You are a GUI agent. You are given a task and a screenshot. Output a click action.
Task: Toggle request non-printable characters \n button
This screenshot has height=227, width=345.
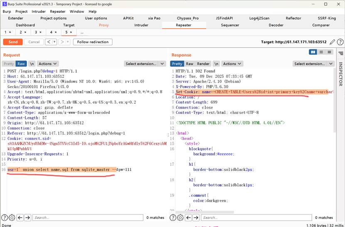coord(32,64)
